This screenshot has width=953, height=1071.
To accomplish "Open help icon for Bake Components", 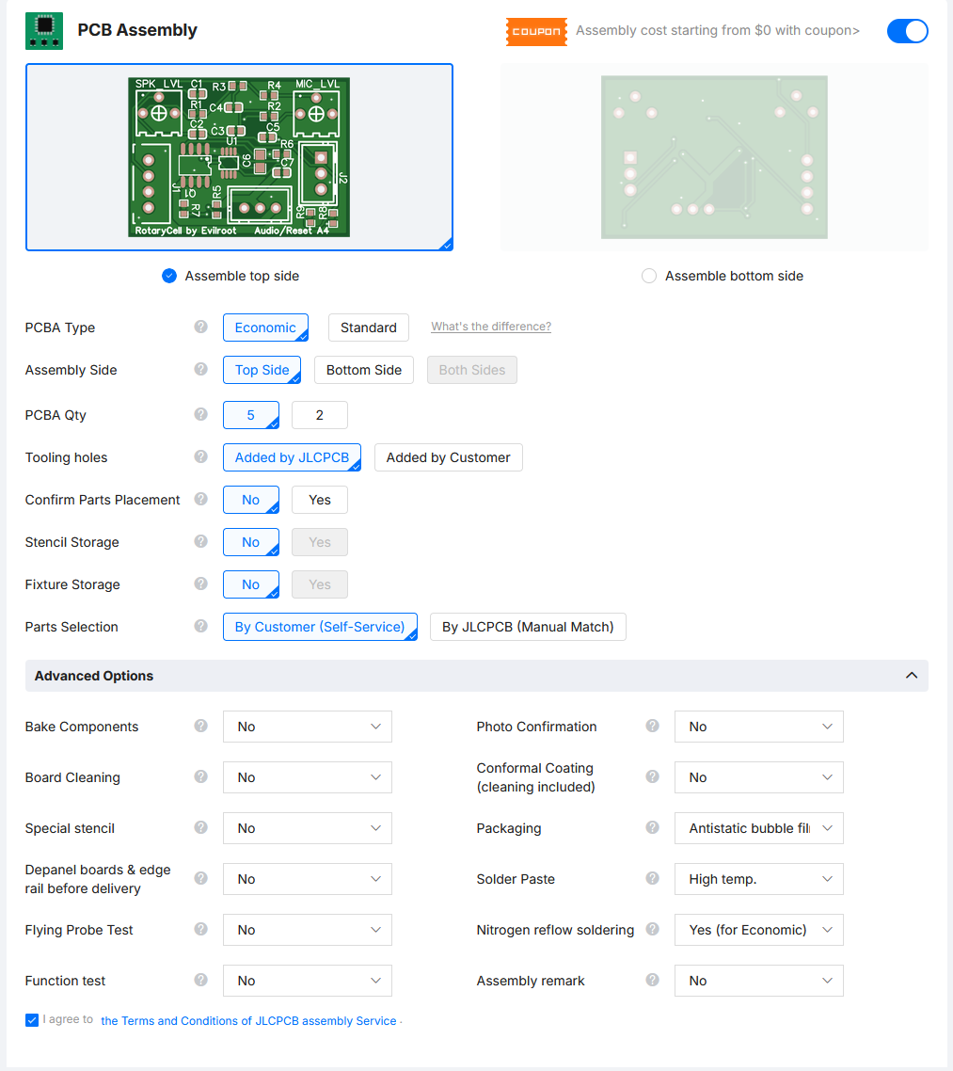I will pos(200,726).
